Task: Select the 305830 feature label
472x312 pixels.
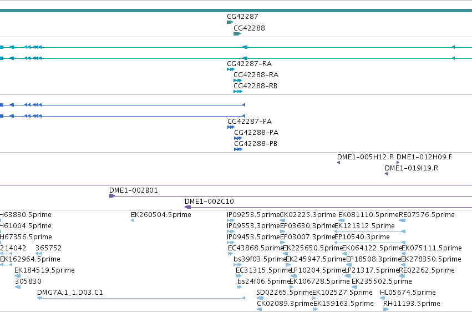Action: coord(28,281)
